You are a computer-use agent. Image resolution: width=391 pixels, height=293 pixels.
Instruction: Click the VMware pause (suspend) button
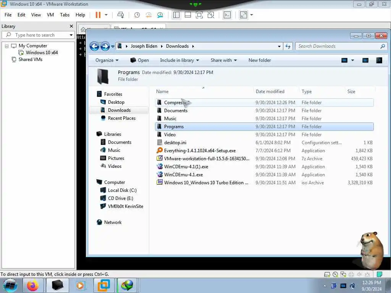(x=98, y=15)
